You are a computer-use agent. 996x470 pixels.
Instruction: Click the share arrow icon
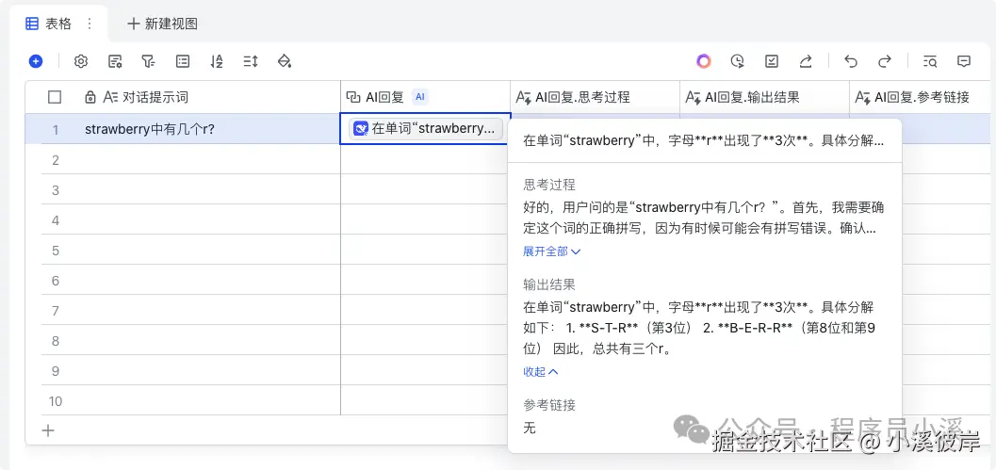coord(806,61)
